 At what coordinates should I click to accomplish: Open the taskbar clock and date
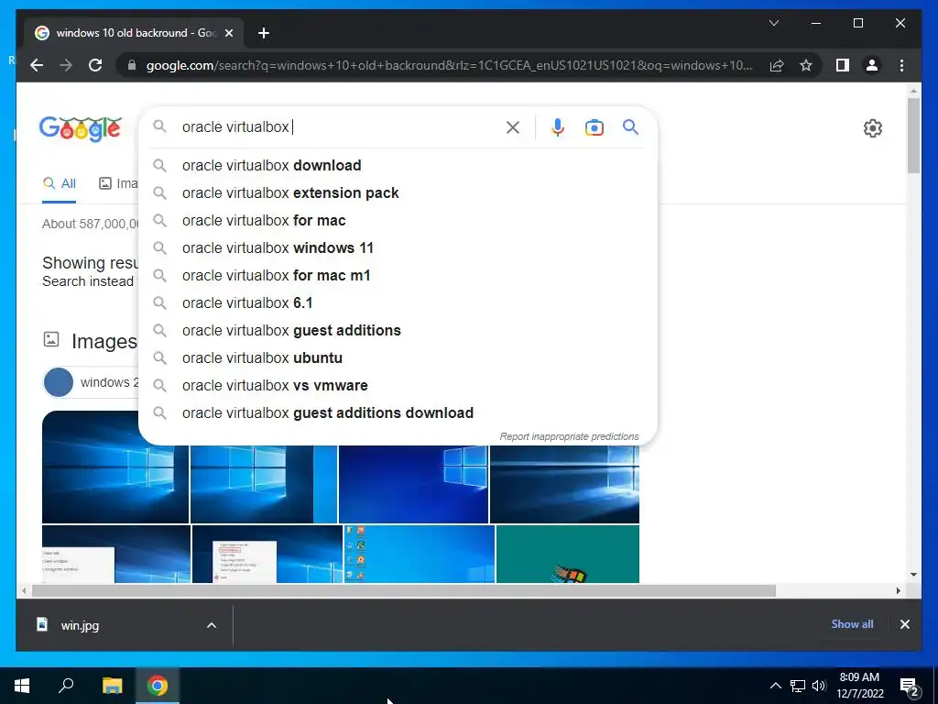[859, 686]
